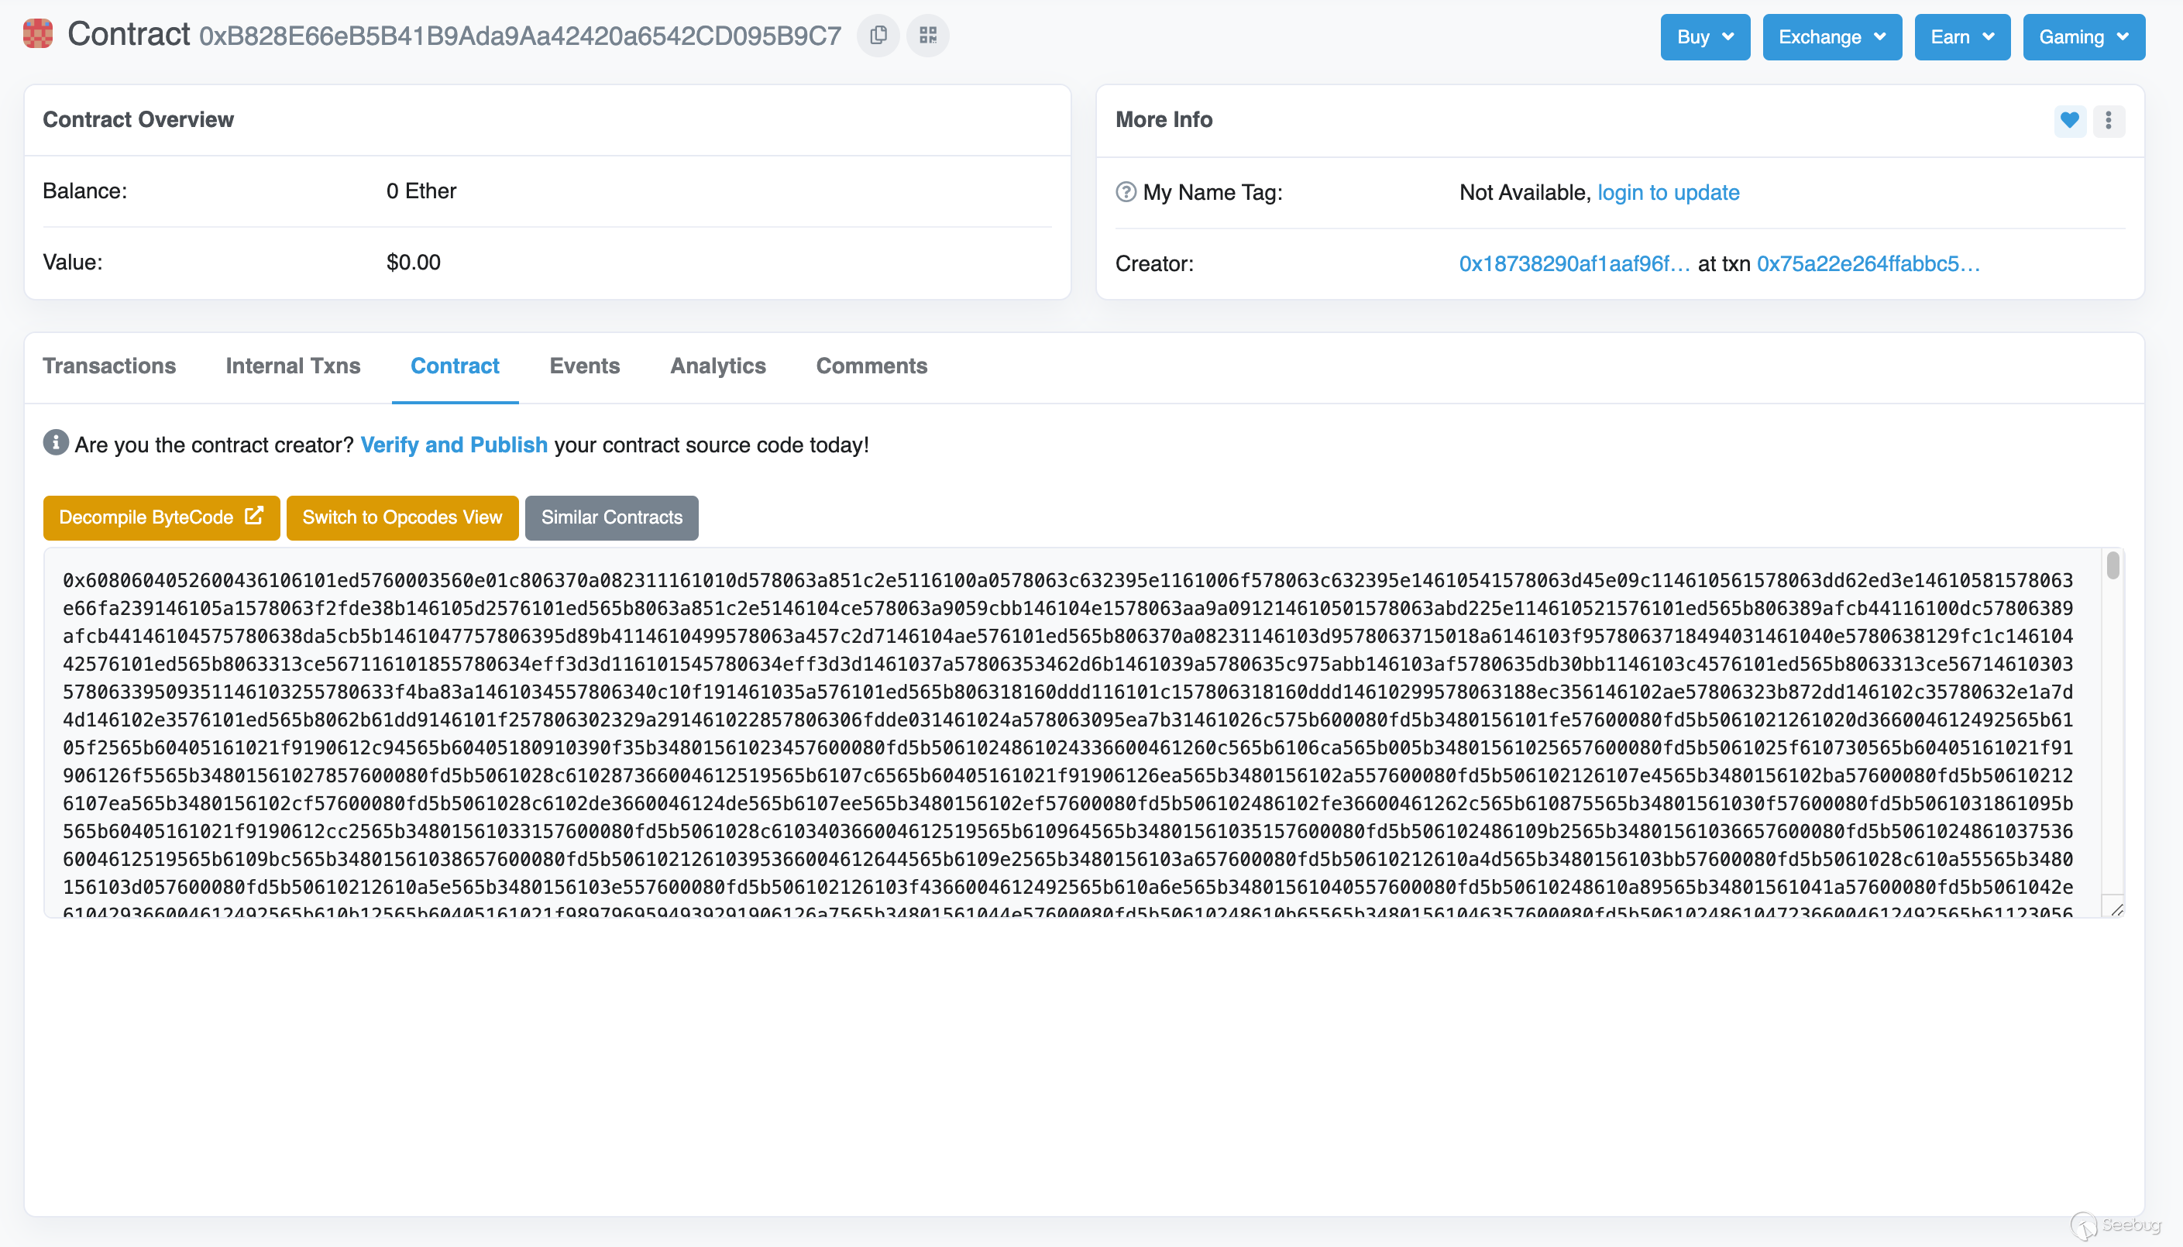This screenshot has width=2183, height=1247.
Task: Click Decompile ByteCode button
Action: 161,517
